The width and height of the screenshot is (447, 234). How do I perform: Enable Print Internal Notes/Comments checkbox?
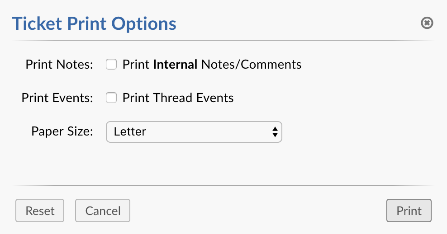(111, 64)
